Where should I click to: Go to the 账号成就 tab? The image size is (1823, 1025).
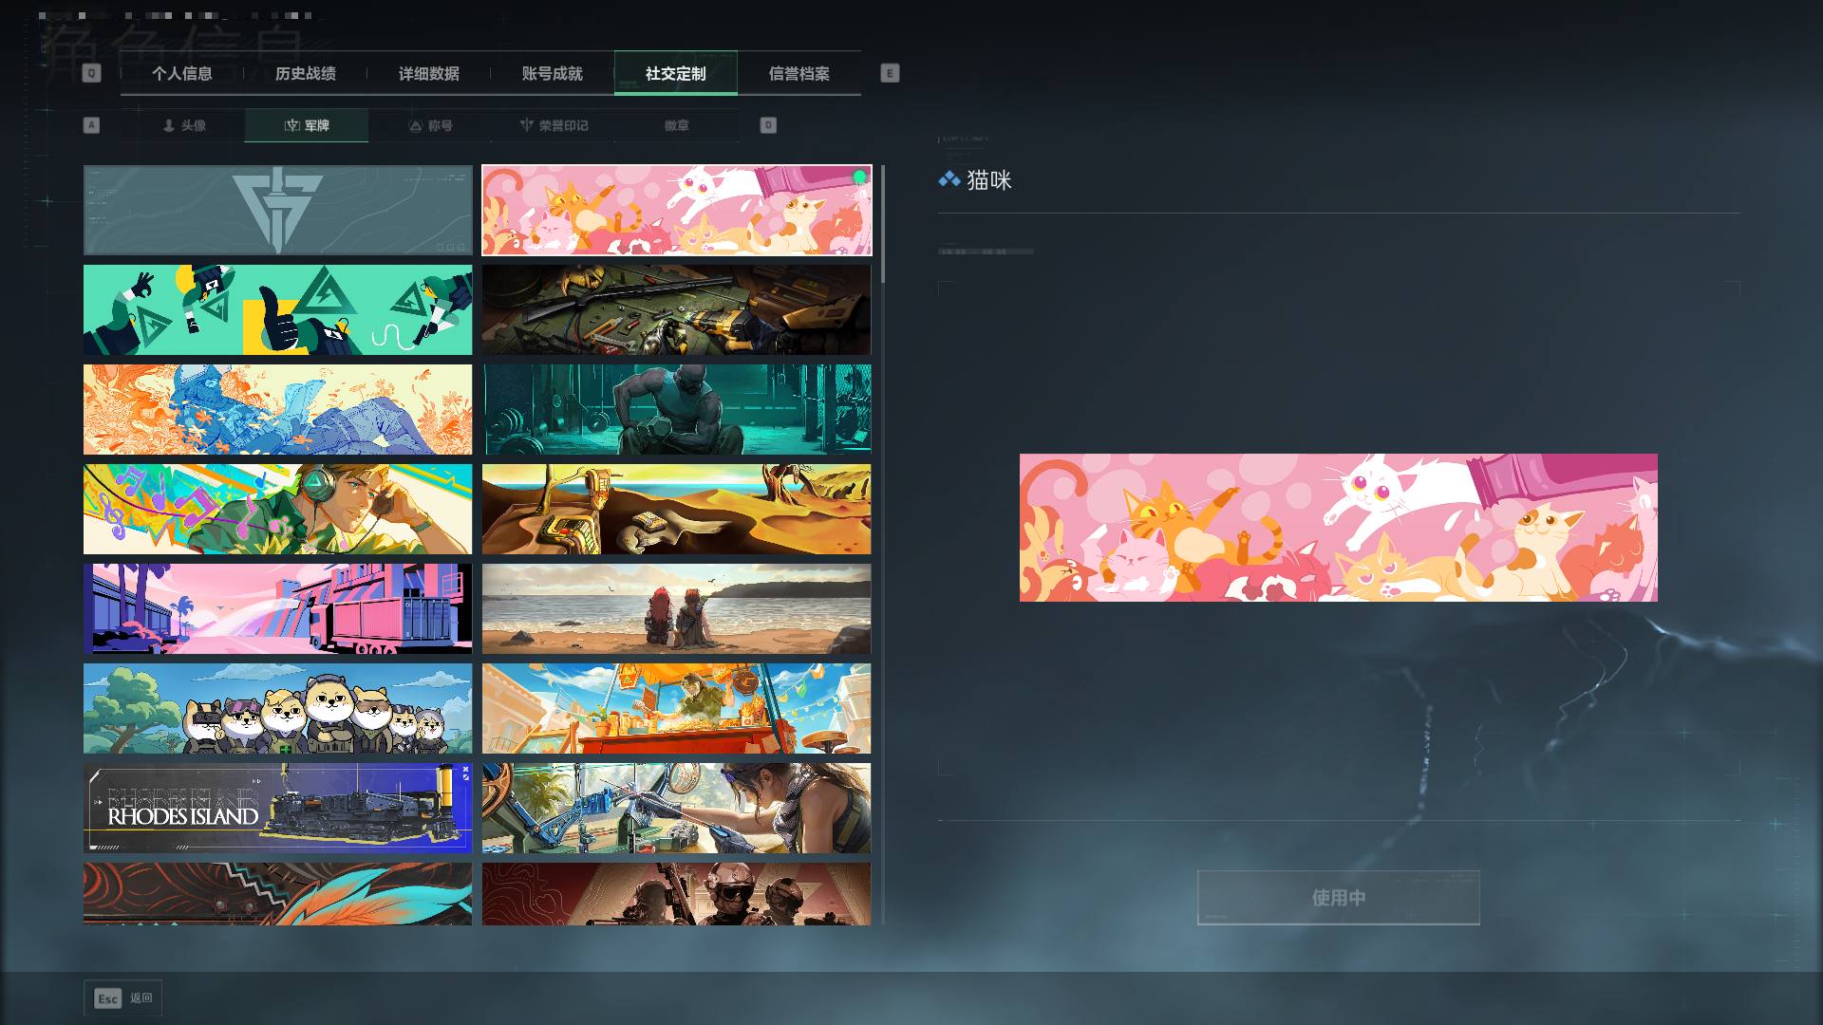[x=553, y=73]
